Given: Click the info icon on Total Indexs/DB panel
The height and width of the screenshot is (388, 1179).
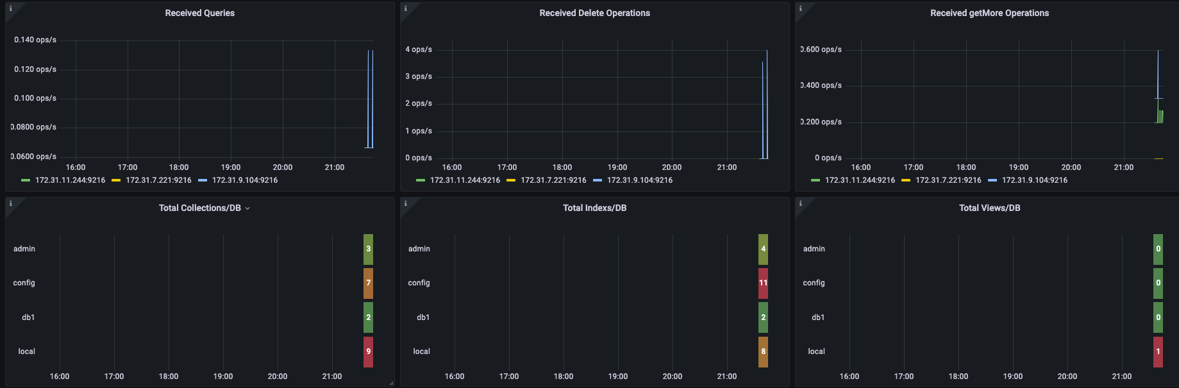Looking at the screenshot, I should click(405, 203).
